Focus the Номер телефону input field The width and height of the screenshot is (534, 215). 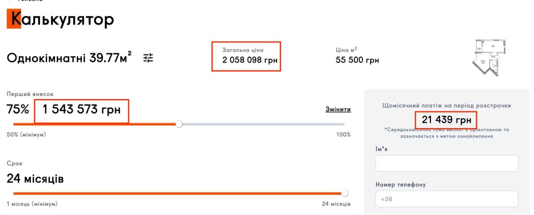coord(446,199)
